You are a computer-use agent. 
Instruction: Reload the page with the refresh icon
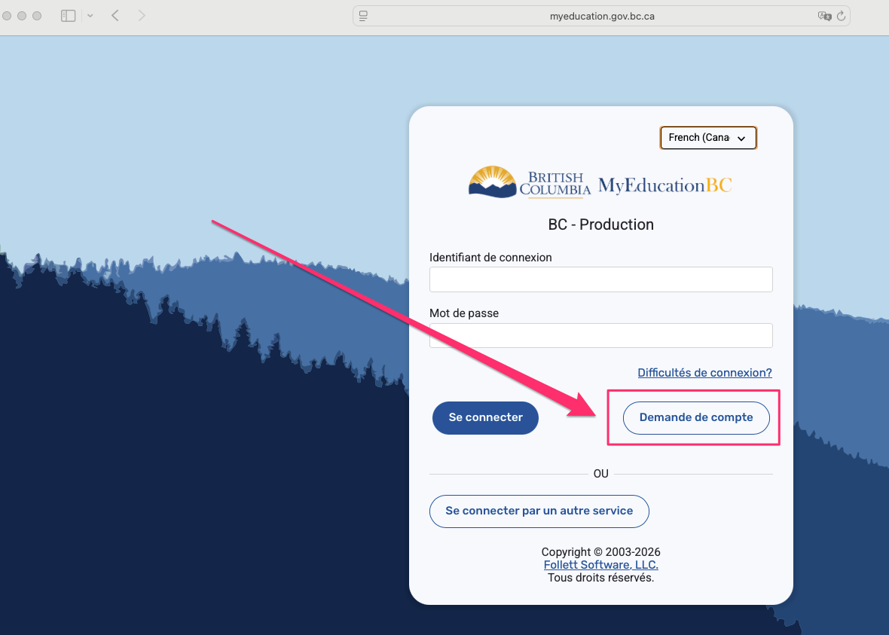pos(842,16)
